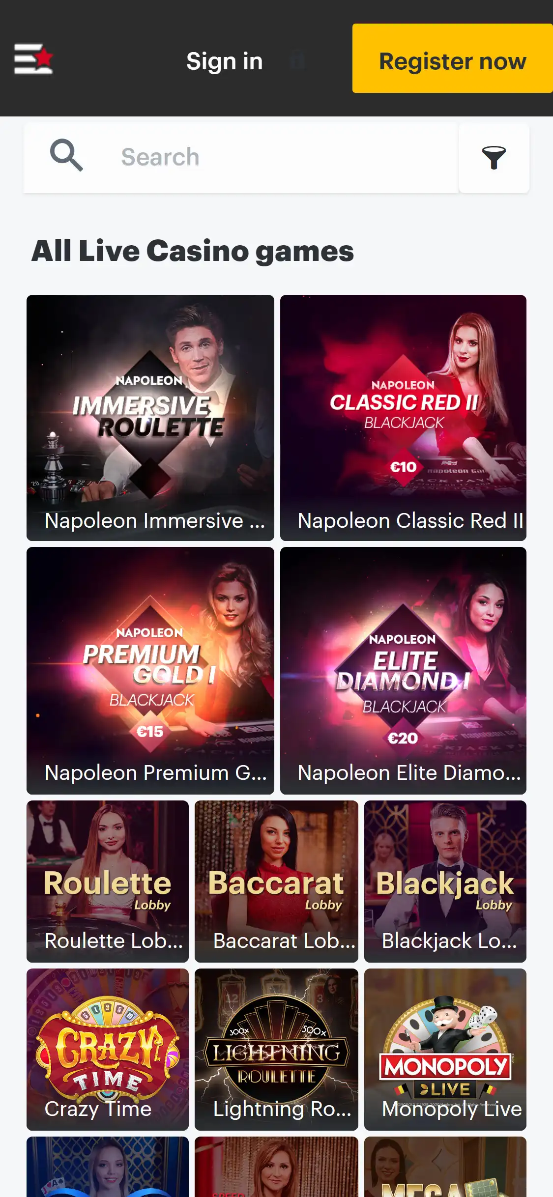Open the funnel filter icon

click(494, 158)
